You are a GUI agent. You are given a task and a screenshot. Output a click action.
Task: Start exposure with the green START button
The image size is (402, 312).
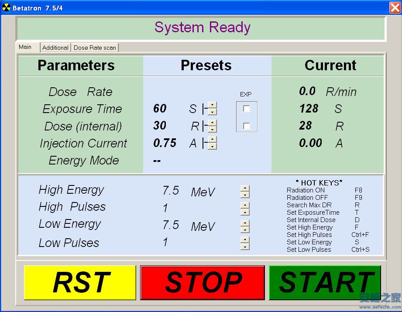click(x=325, y=282)
